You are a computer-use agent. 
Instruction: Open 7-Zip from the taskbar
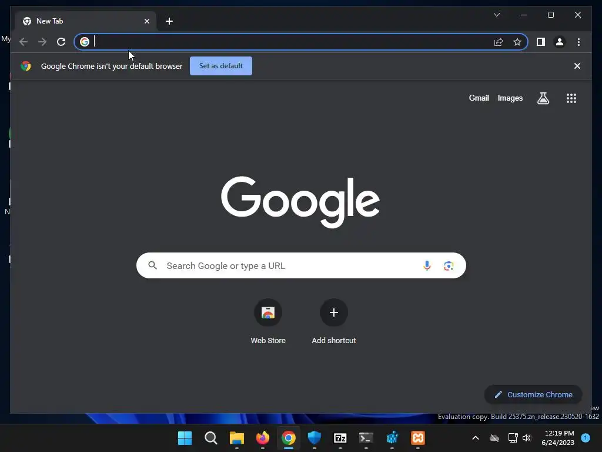tap(340, 438)
